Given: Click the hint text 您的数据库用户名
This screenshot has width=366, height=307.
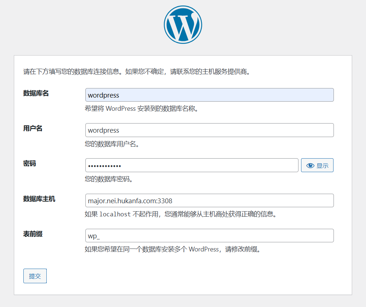Looking at the screenshot, I should coord(112,144).
